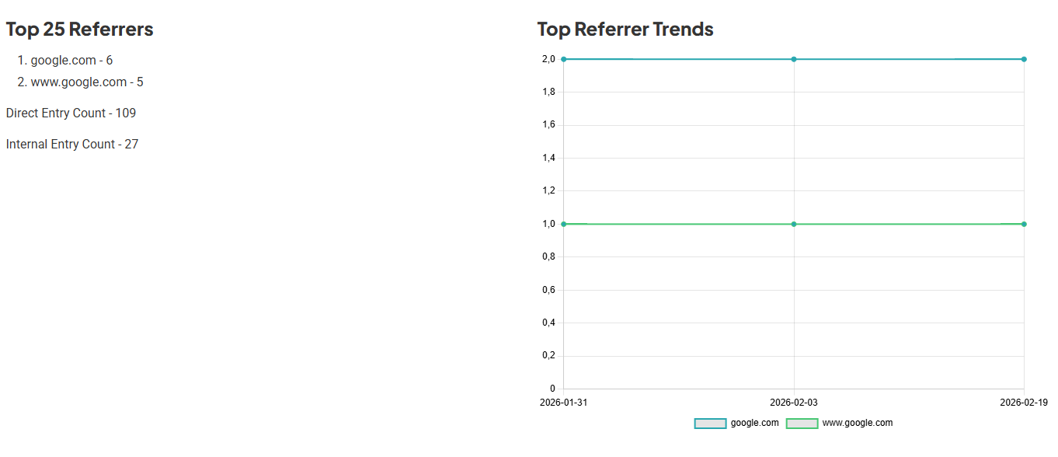Click www.google.com point at 2026-02-03
The height and width of the screenshot is (457, 1058).
(x=794, y=224)
